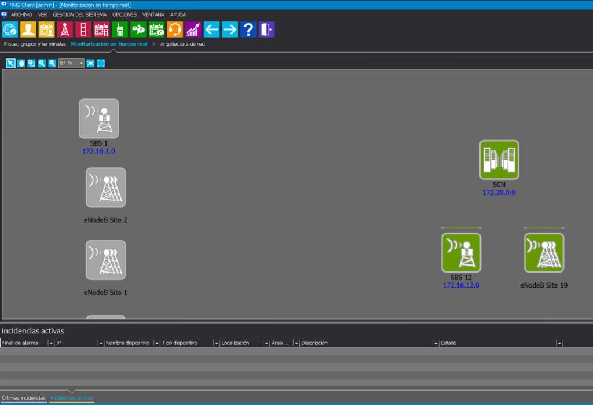The width and height of the screenshot is (593, 405).
Task: Open the green handheld radio terminal icon
Action: [x=120, y=30]
